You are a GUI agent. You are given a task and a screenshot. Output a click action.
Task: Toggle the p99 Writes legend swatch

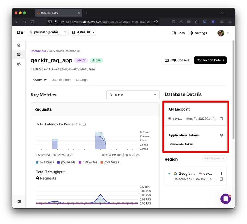80,162
